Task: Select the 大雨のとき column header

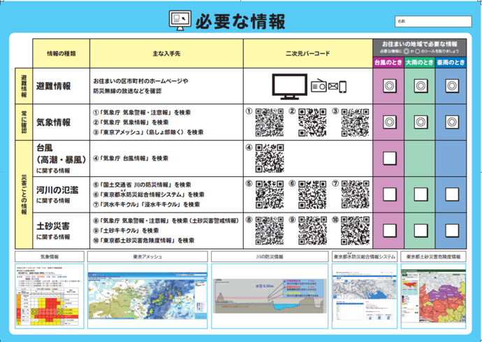Action: click(x=420, y=62)
